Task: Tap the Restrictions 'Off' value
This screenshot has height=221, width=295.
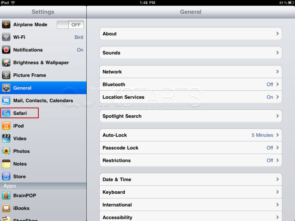Action: [270, 160]
